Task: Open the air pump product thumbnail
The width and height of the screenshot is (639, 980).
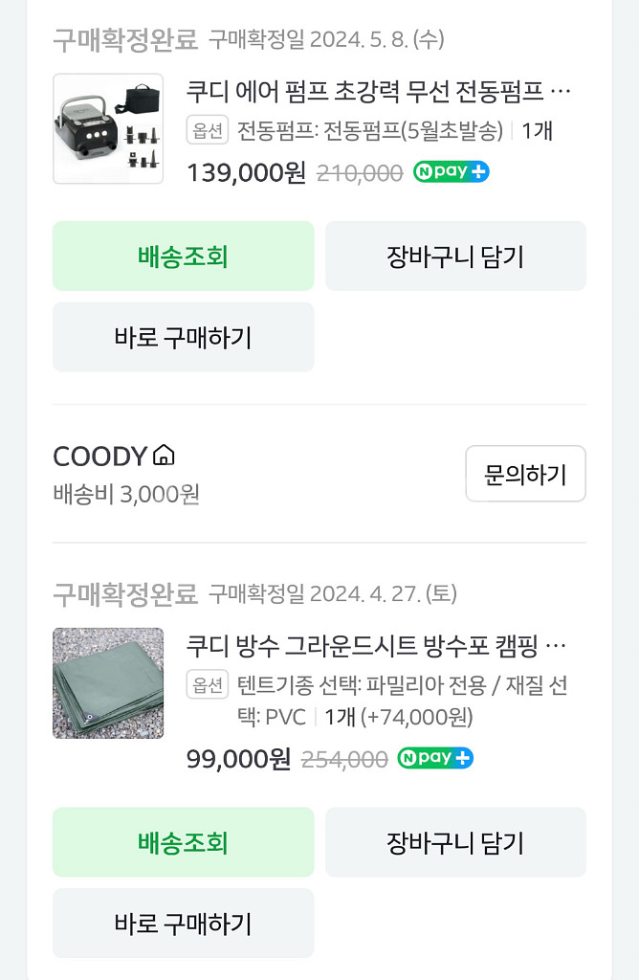Action: [x=108, y=128]
